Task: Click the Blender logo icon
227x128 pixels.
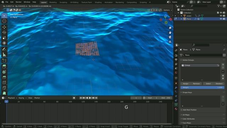Action: click(x=2, y=2)
